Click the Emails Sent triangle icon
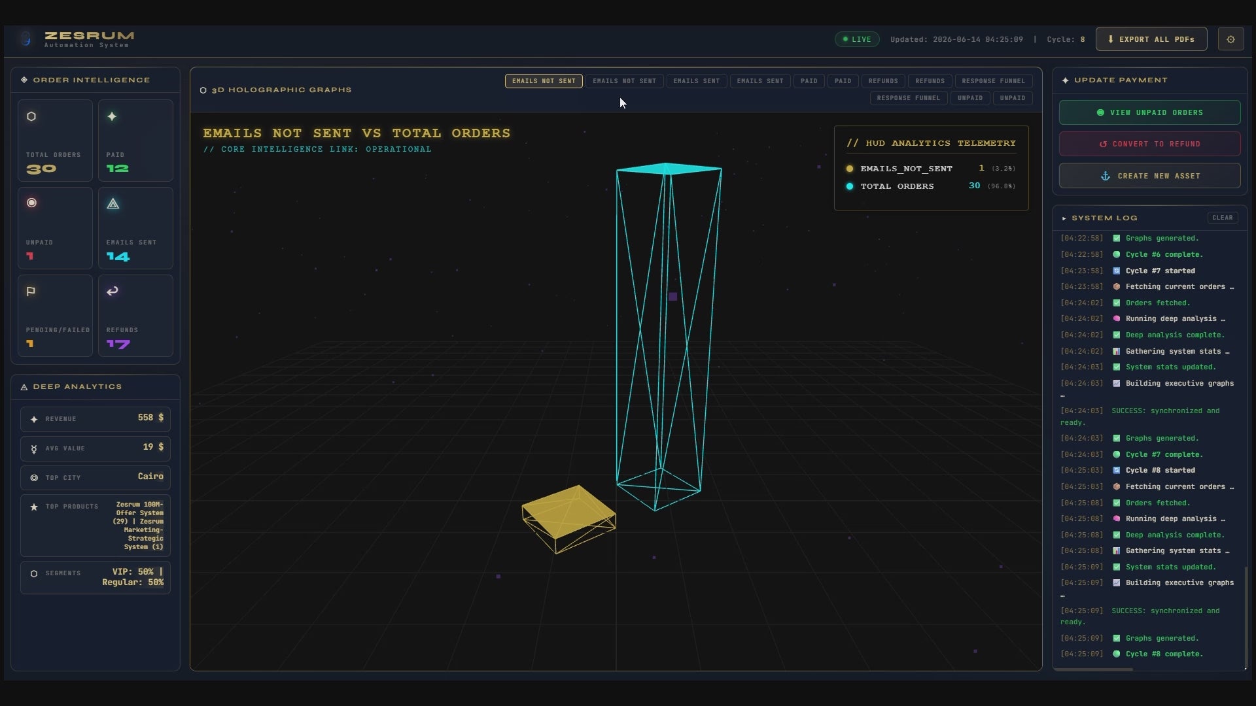Image resolution: width=1256 pixels, height=706 pixels. click(113, 204)
